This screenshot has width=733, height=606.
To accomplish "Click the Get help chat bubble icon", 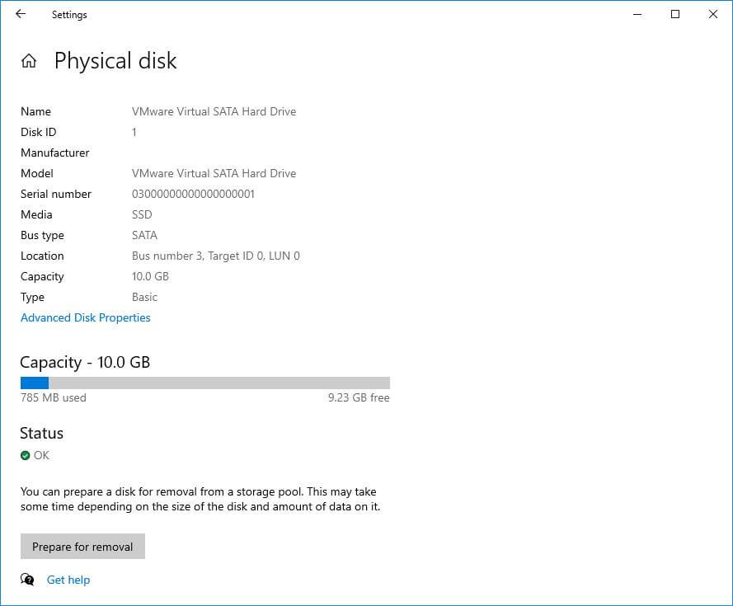I will click(27, 580).
